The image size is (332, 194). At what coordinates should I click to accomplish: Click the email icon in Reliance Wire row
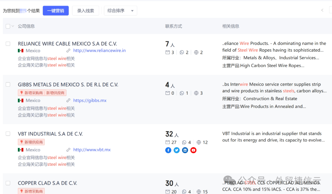(x=168, y=52)
